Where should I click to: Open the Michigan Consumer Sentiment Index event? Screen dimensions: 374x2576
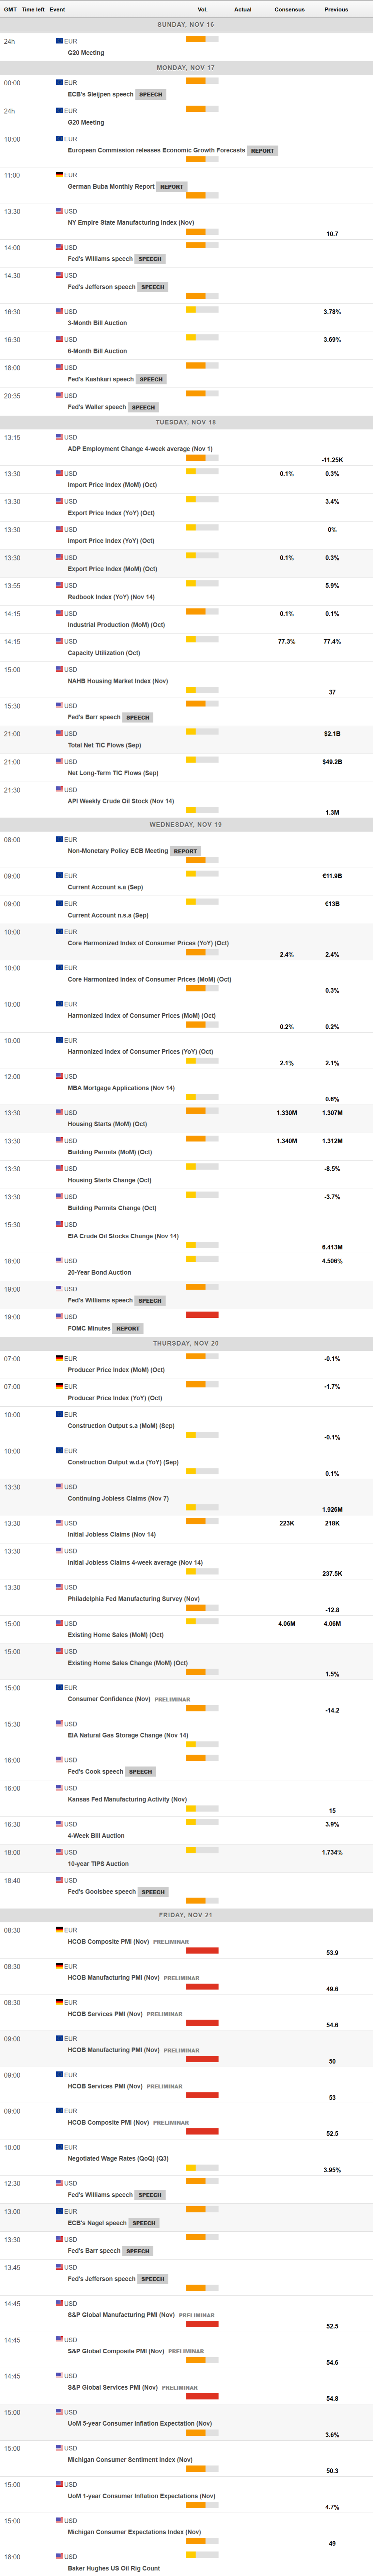tap(130, 2459)
